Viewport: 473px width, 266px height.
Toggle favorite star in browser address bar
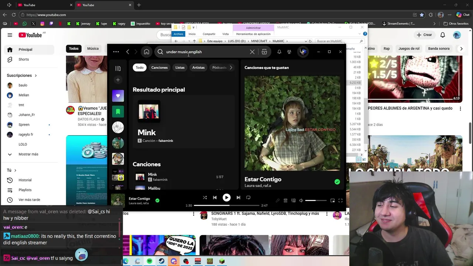[x=422, y=15]
